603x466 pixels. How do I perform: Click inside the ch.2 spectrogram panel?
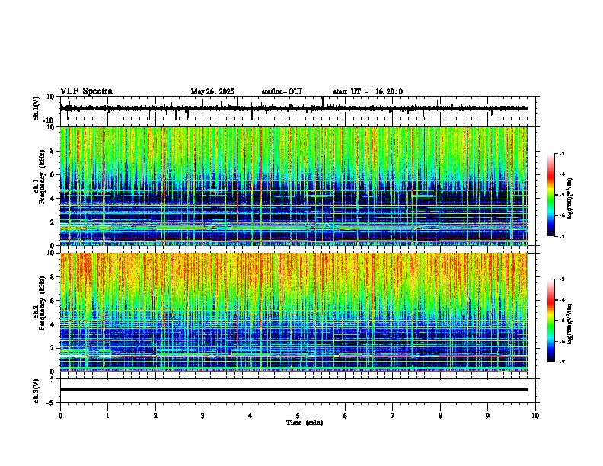293,312
